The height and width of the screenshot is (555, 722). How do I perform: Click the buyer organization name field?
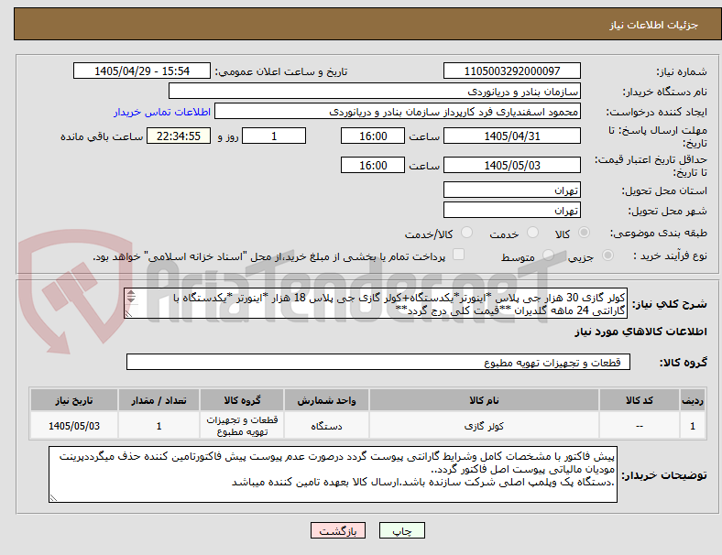pos(375,91)
